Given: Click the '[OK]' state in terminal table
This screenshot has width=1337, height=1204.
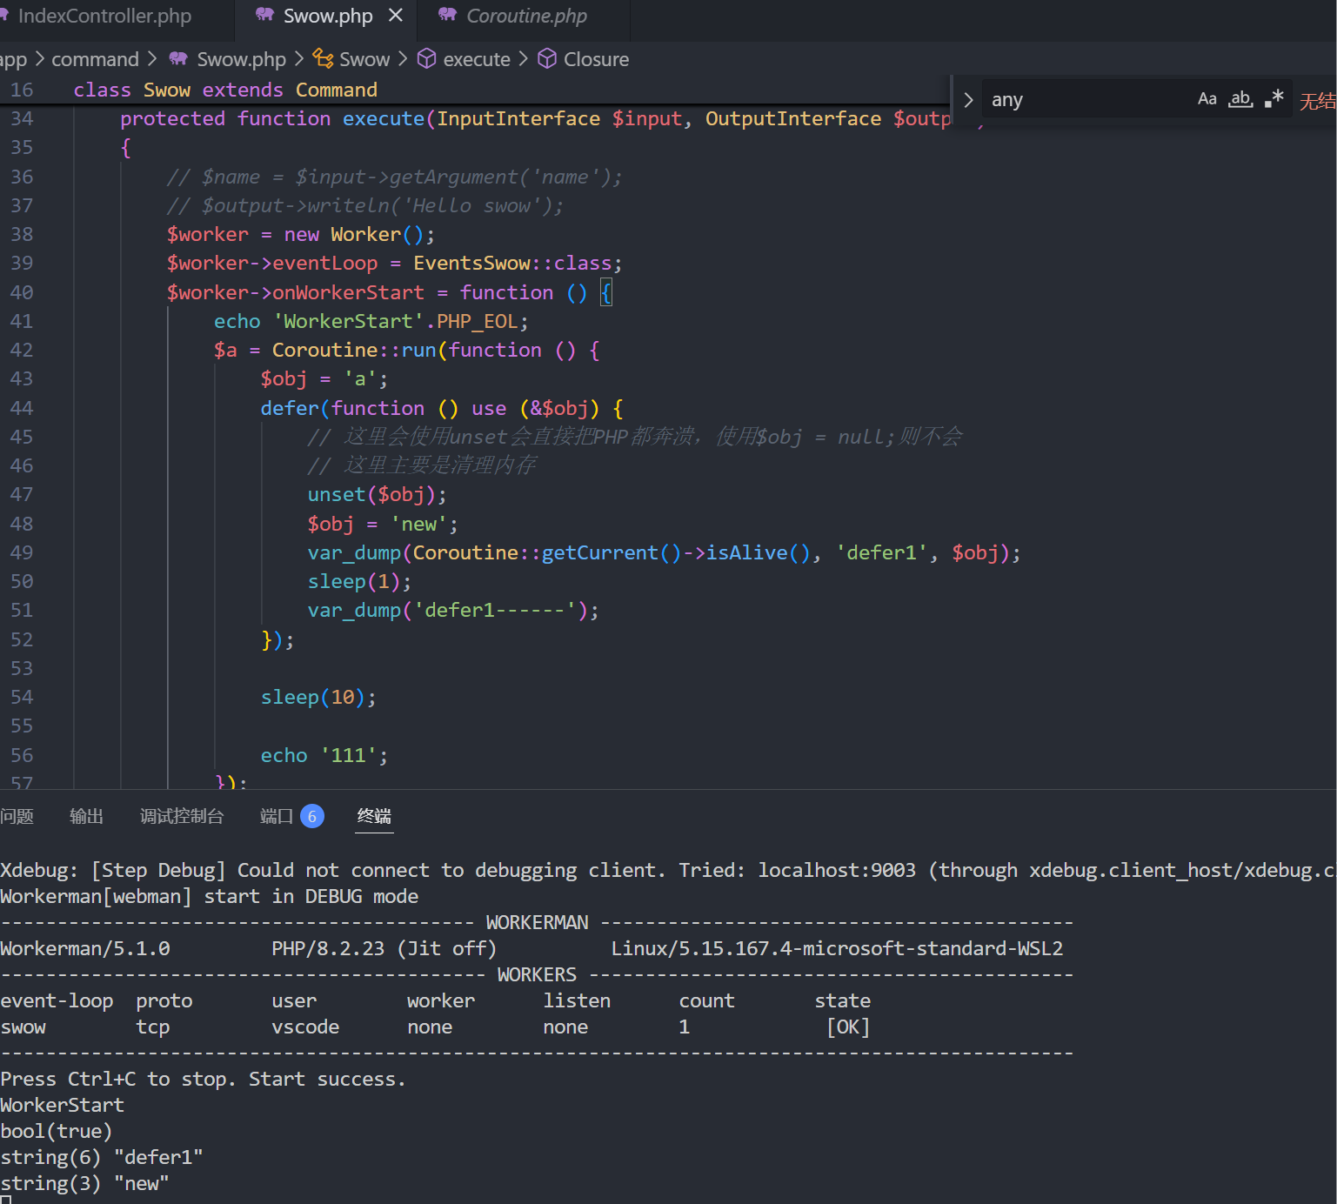Looking at the screenshot, I should point(848,1027).
